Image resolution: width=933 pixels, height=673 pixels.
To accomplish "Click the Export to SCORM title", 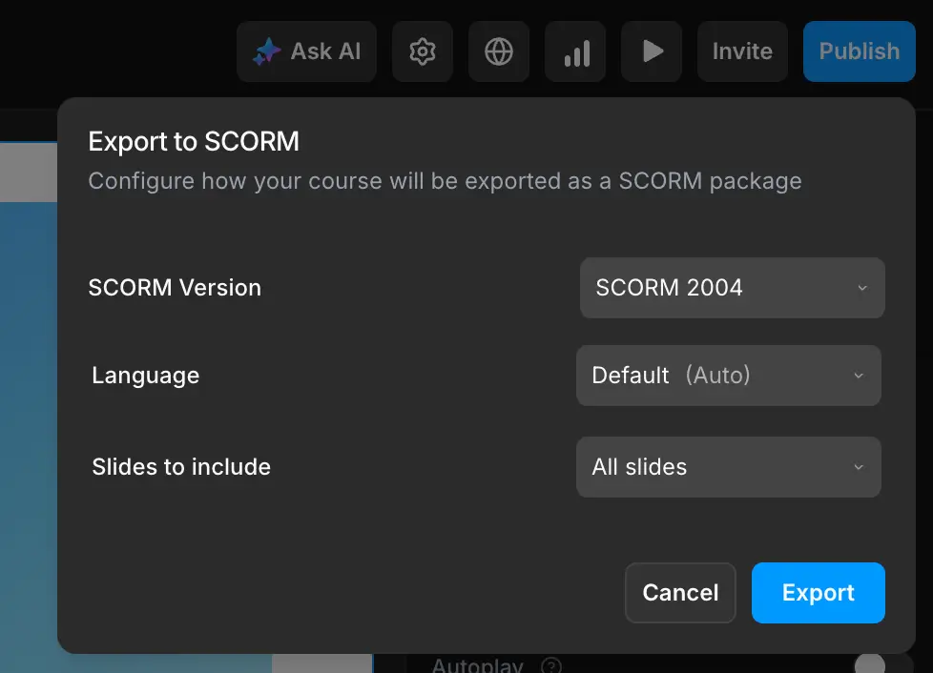I will tap(194, 142).
